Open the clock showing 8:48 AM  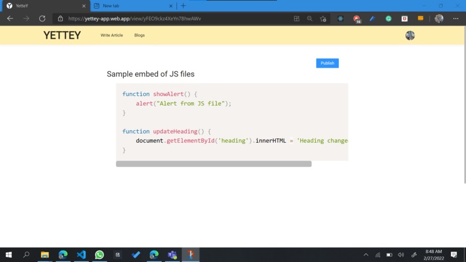(434, 255)
